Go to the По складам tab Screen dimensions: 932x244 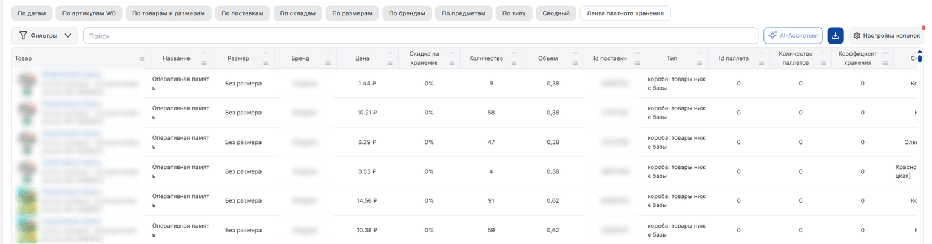297,13
